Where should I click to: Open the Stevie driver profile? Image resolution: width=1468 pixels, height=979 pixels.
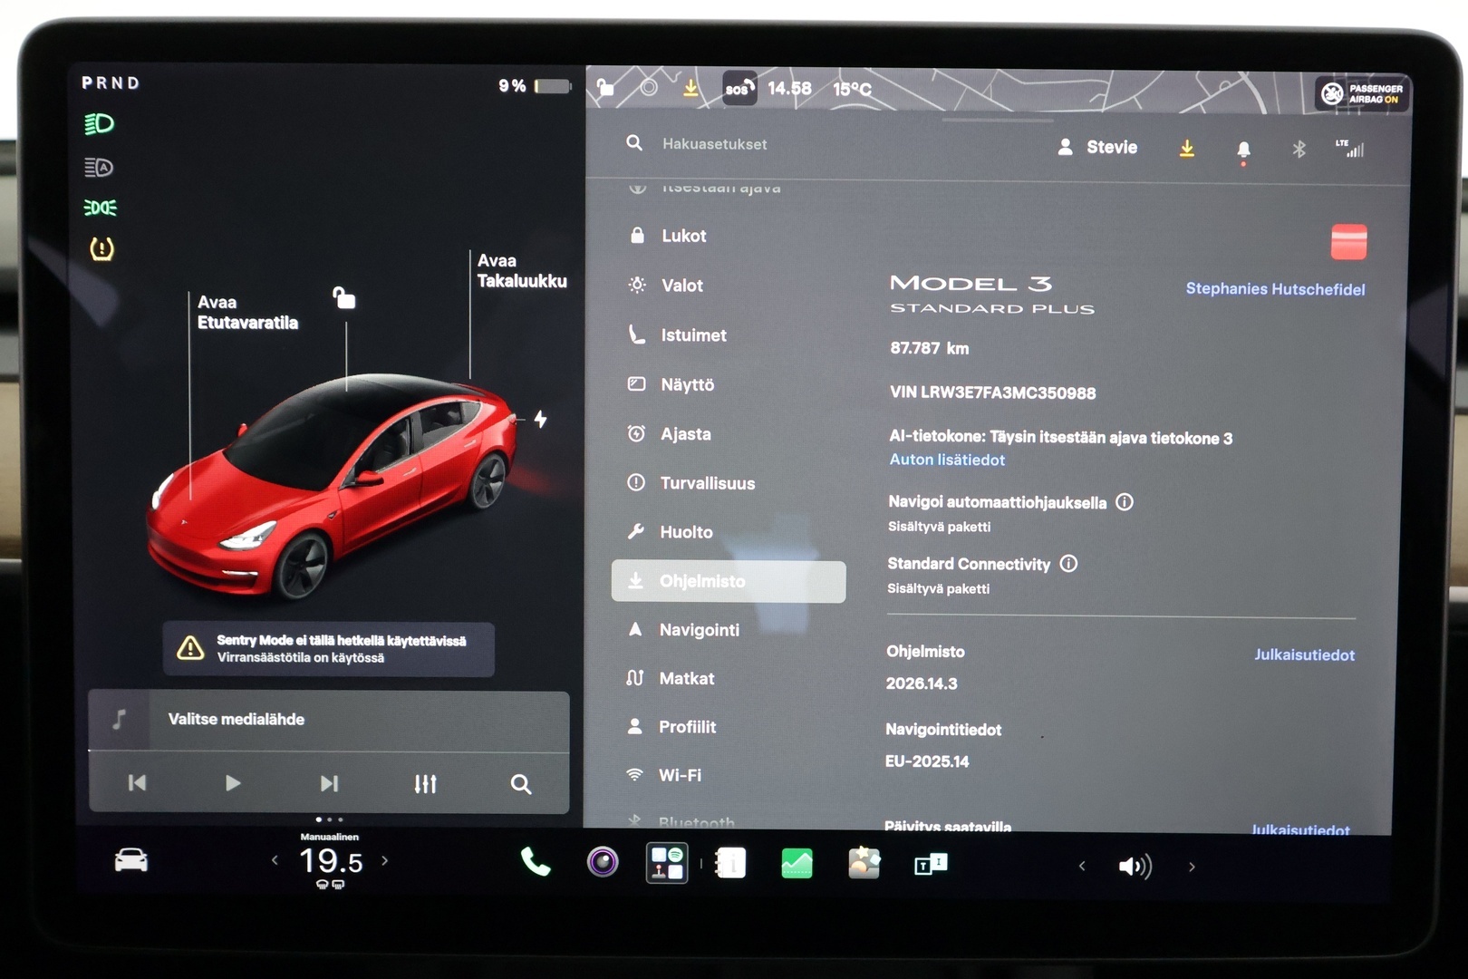coord(1097,147)
